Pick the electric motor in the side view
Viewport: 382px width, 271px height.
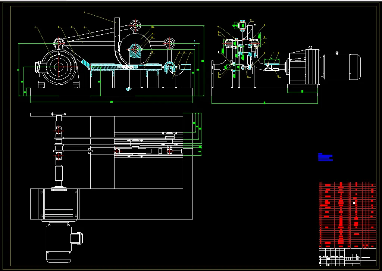(x=342, y=67)
